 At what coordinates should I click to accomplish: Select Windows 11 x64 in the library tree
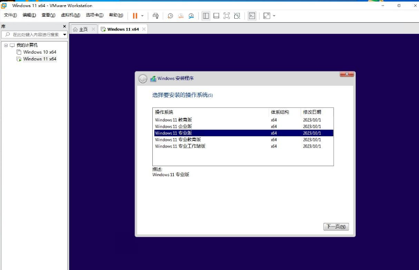coord(39,59)
